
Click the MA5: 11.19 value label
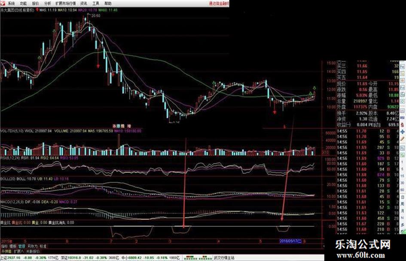click(x=48, y=10)
